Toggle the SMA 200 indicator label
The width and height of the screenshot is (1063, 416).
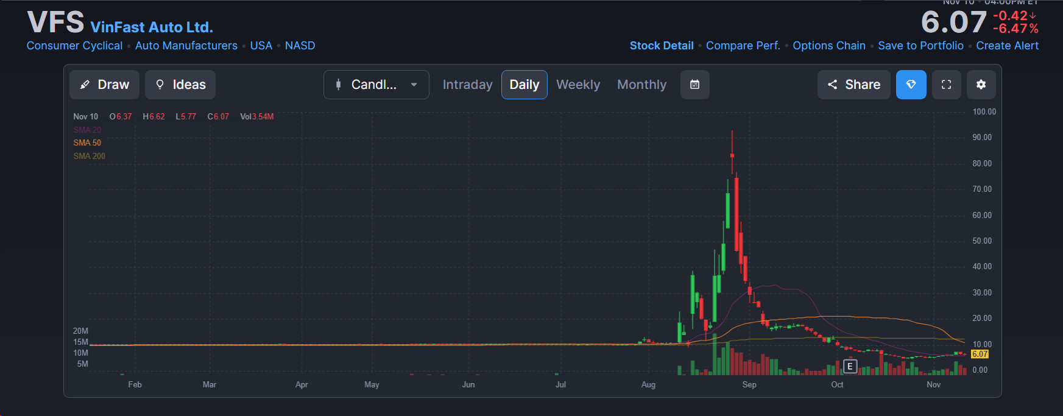[89, 156]
